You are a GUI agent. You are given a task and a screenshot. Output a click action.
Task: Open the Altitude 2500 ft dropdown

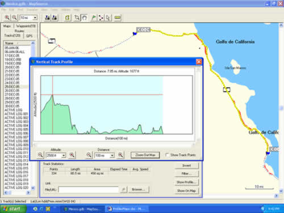click(x=64, y=155)
